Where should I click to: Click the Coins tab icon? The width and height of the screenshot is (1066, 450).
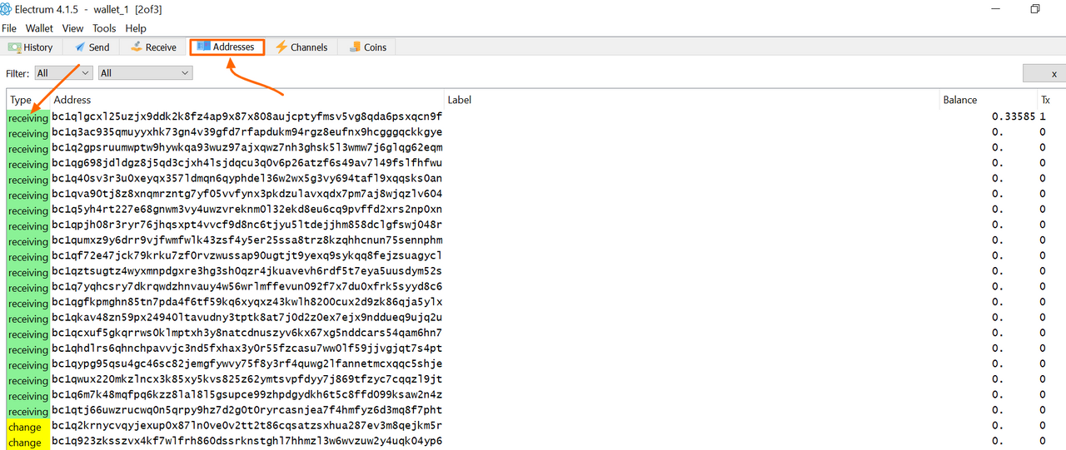[x=355, y=47]
